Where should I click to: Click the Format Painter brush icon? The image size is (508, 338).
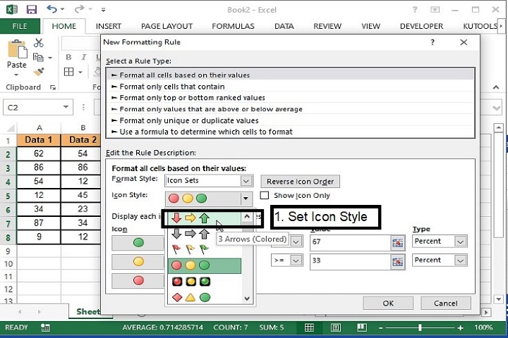click(x=39, y=72)
